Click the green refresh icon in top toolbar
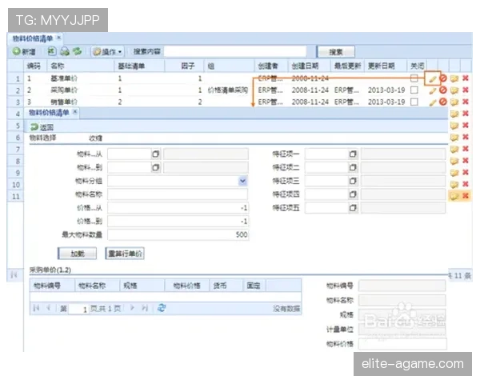Screen dimensions: 480x384 click(x=77, y=51)
